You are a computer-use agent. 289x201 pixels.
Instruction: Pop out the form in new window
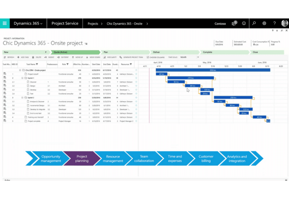click(282, 30)
